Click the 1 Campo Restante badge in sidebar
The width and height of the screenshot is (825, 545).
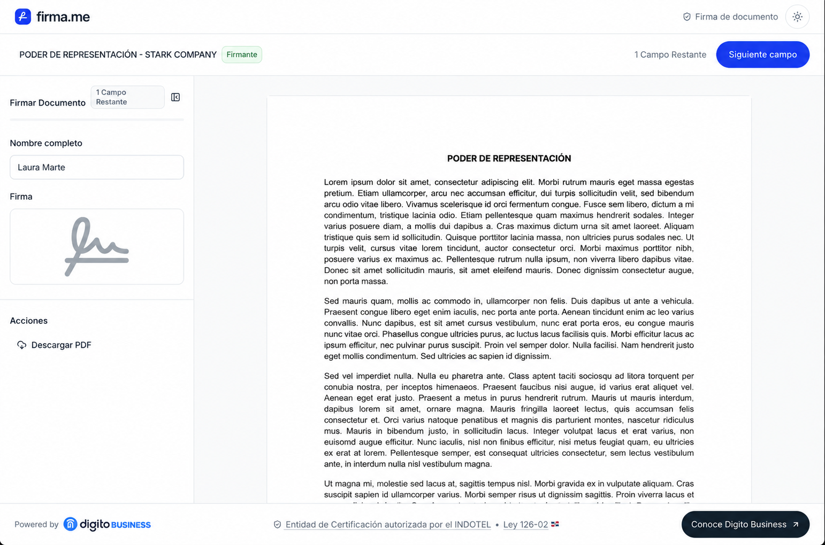(127, 97)
